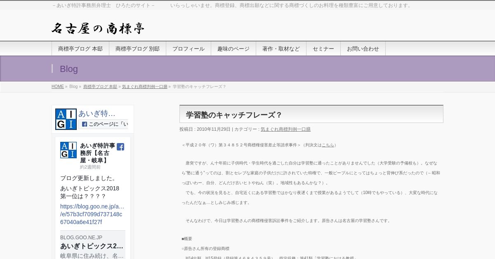The height and width of the screenshot is (259, 495).
Task: Open the こちら judgment text link
Action: coord(328,145)
